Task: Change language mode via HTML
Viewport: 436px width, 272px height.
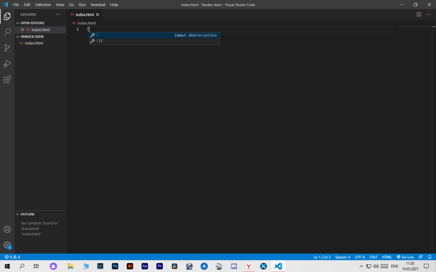Action: tap(387, 257)
